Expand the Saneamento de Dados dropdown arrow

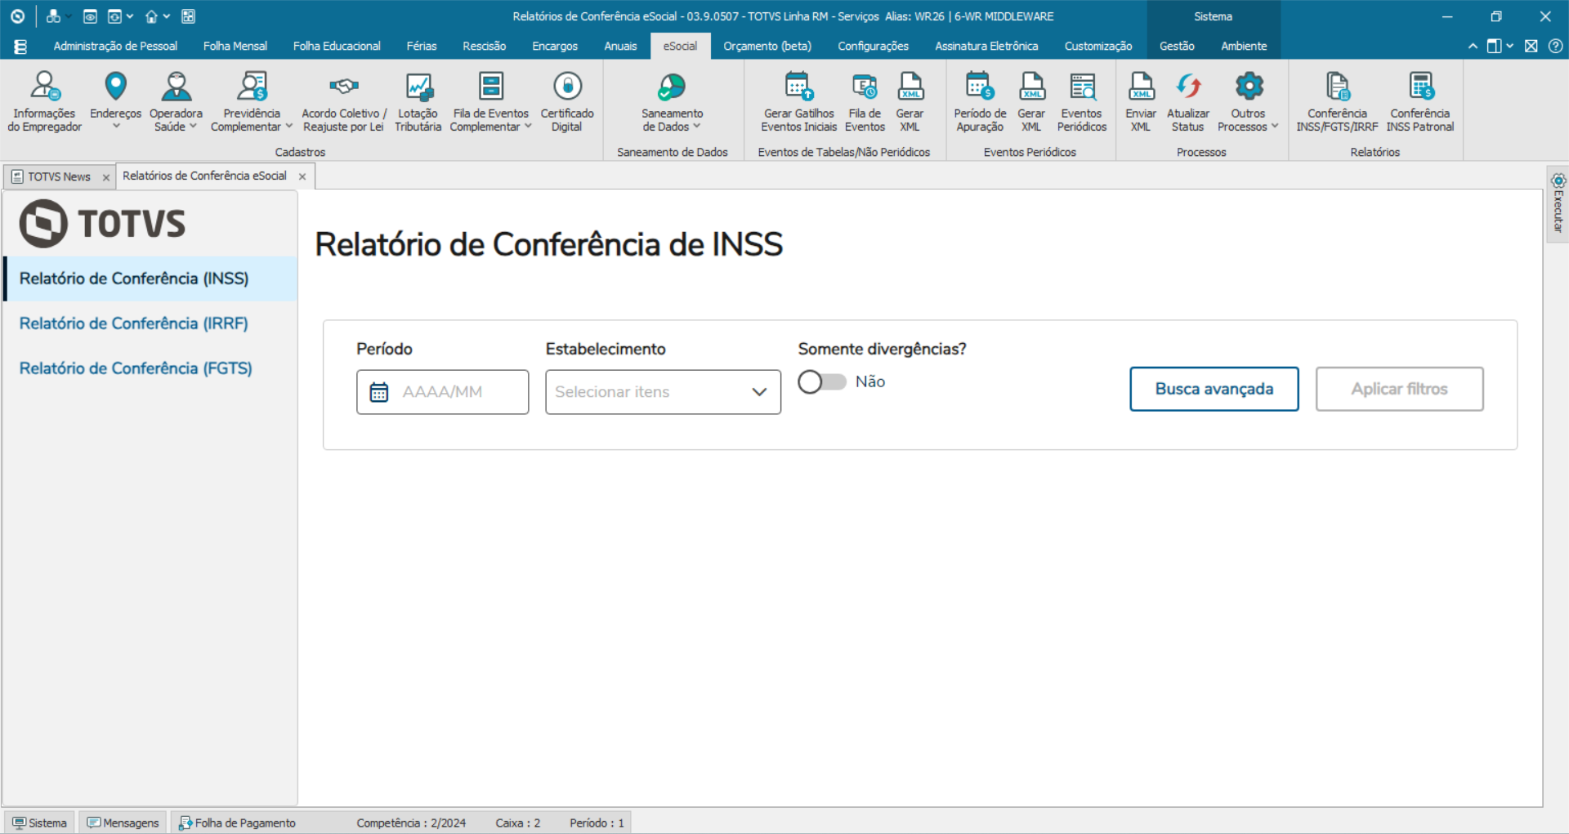(x=697, y=127)
